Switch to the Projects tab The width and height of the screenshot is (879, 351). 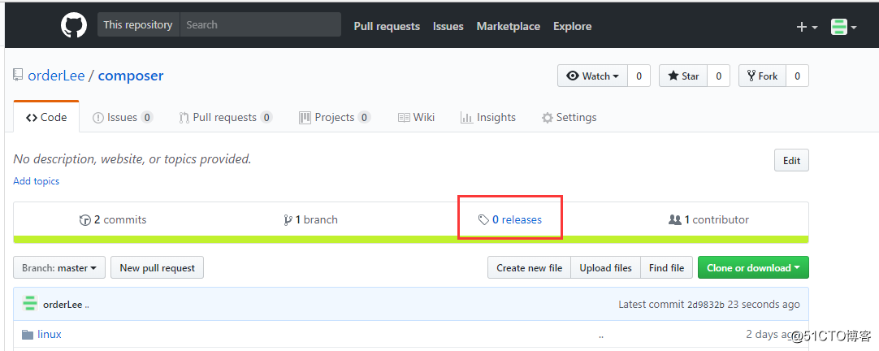pos(335,117)
